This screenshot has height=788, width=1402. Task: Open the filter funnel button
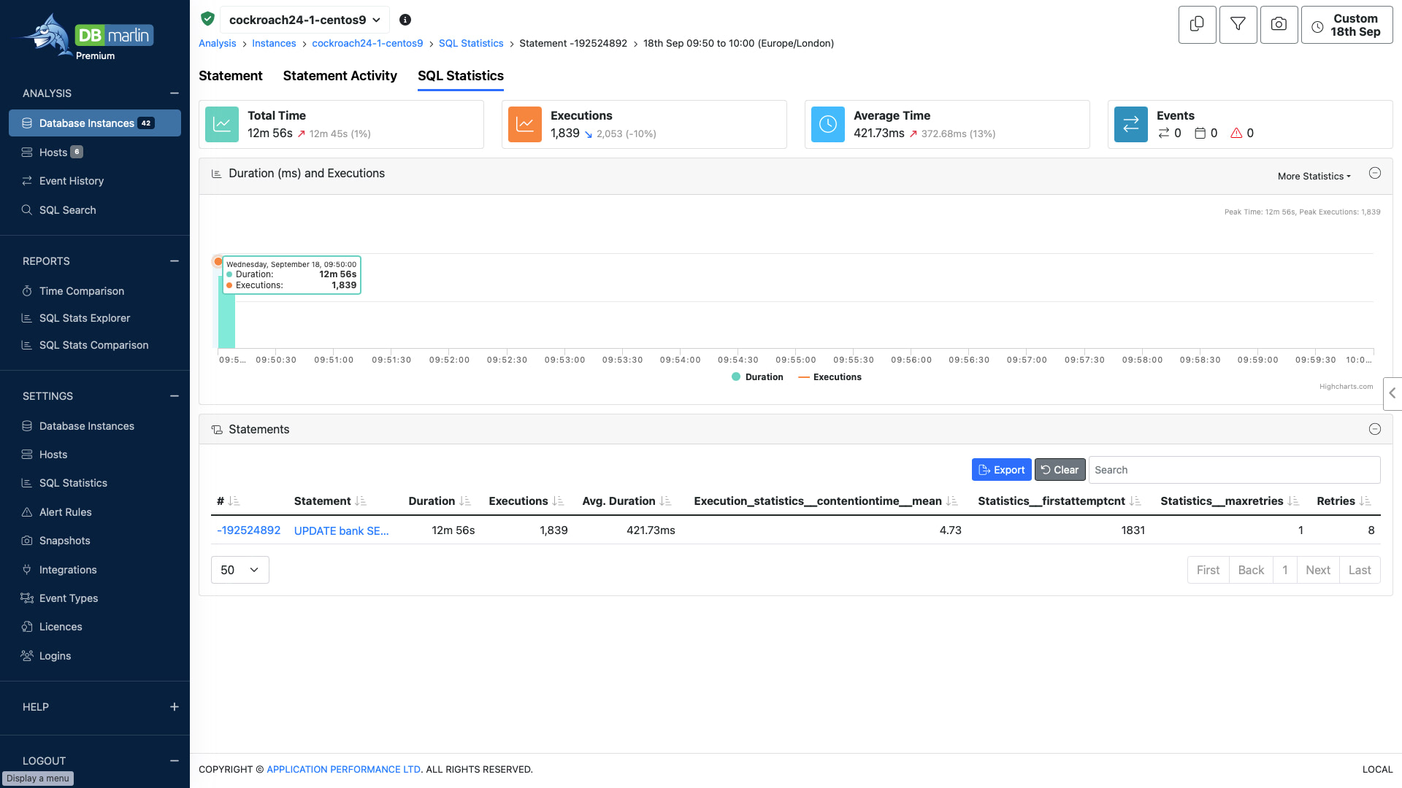(1238, 25)
